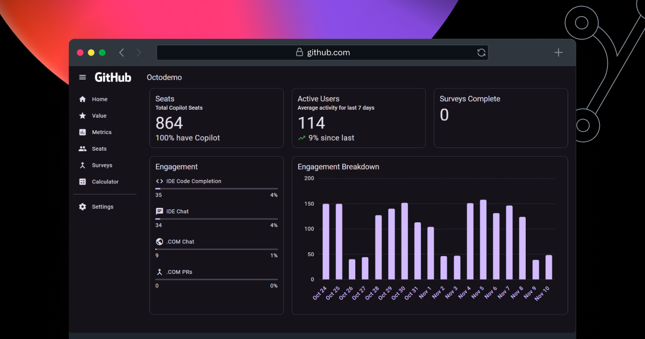Click the .COM Chat progress bar
This screenshot has height=339, width=645.
tap(217, 249)
